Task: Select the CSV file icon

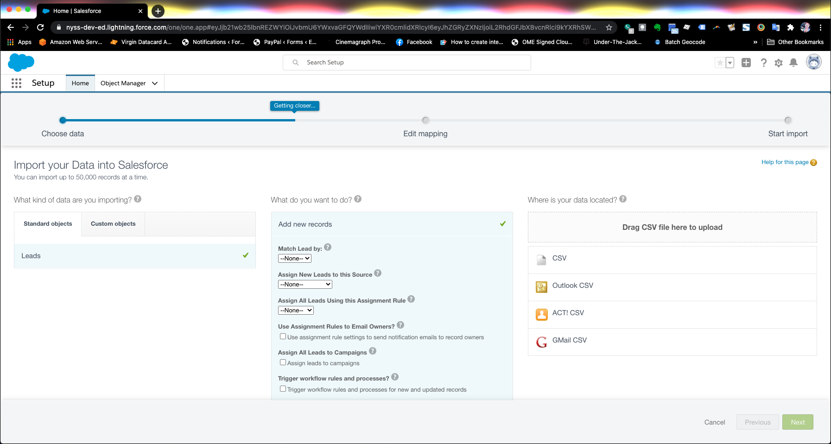Action: [541, 260]
